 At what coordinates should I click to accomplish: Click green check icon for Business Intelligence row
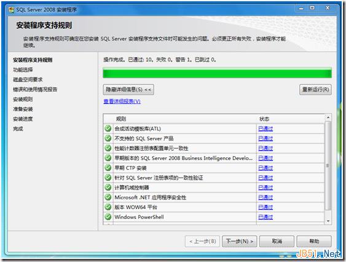108,157
